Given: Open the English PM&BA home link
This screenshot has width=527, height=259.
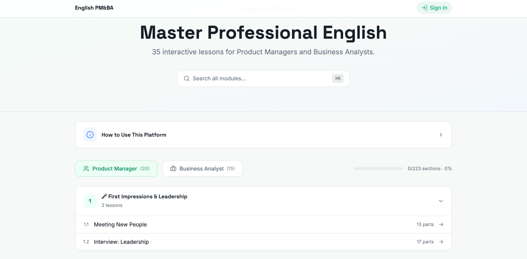Looking at the screenshot, I should [94, 8].
